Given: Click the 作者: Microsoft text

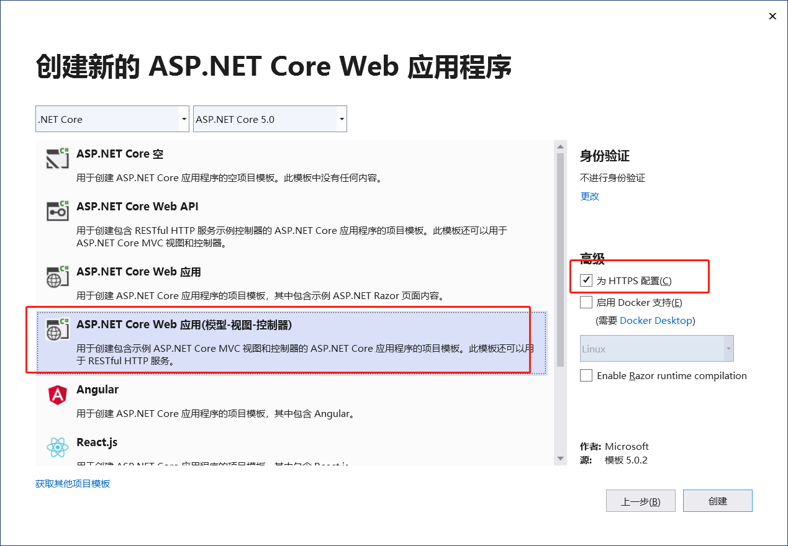Looking at the screenshot, I should click(x=614, y=446).
